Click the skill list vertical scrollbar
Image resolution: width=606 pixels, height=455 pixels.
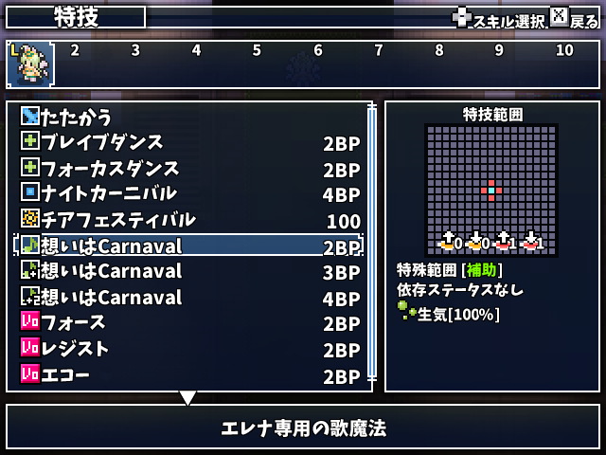tap(372, 243)
